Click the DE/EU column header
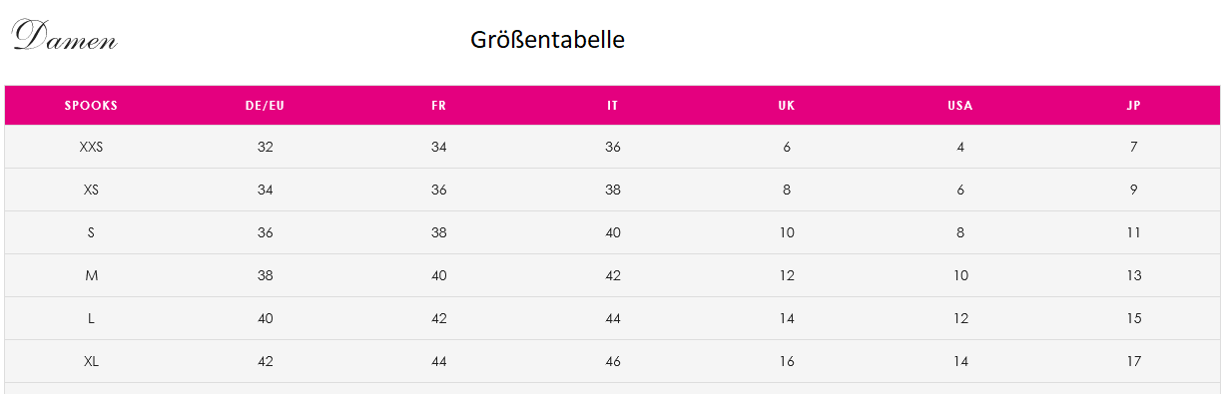Image resolution: width=1225 pixels, height=394 pixels. (265, 106)
